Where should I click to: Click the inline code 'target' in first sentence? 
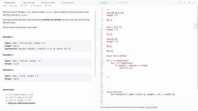[49, 12]
